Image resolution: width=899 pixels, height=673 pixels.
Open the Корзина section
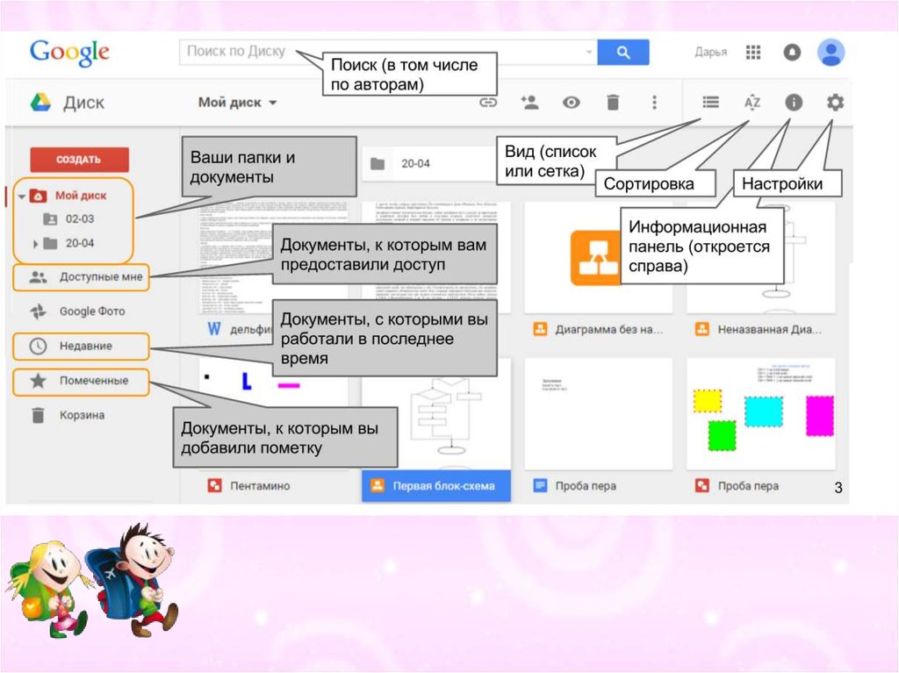pos(81,415)
